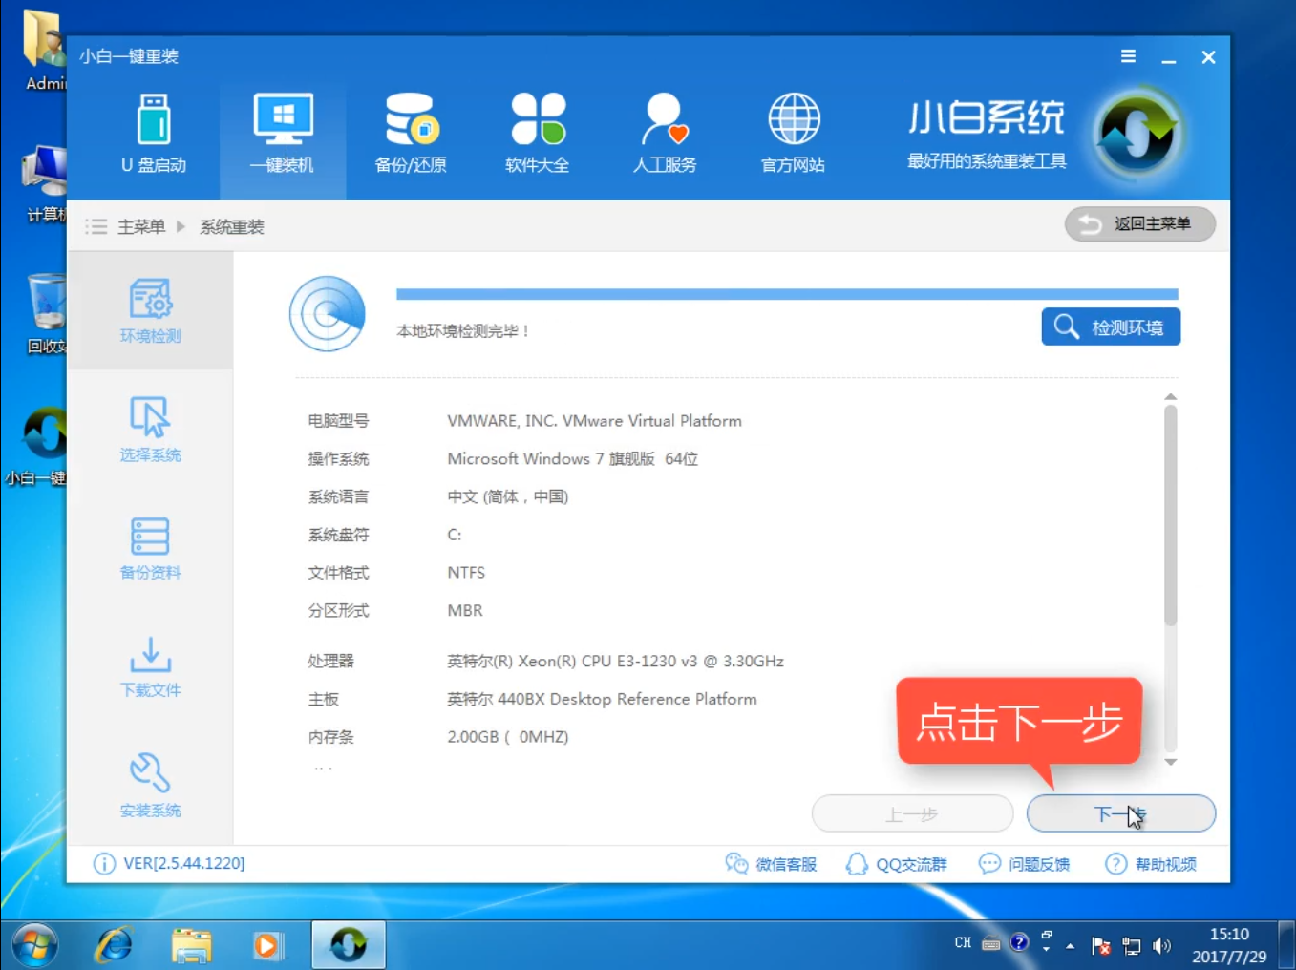Open 安装系统 sidebar item
The height and width of the screenshot is (970, 1296).
[149, 785]
